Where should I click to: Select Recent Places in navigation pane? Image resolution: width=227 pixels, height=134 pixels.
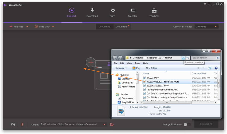coord(126,86)
